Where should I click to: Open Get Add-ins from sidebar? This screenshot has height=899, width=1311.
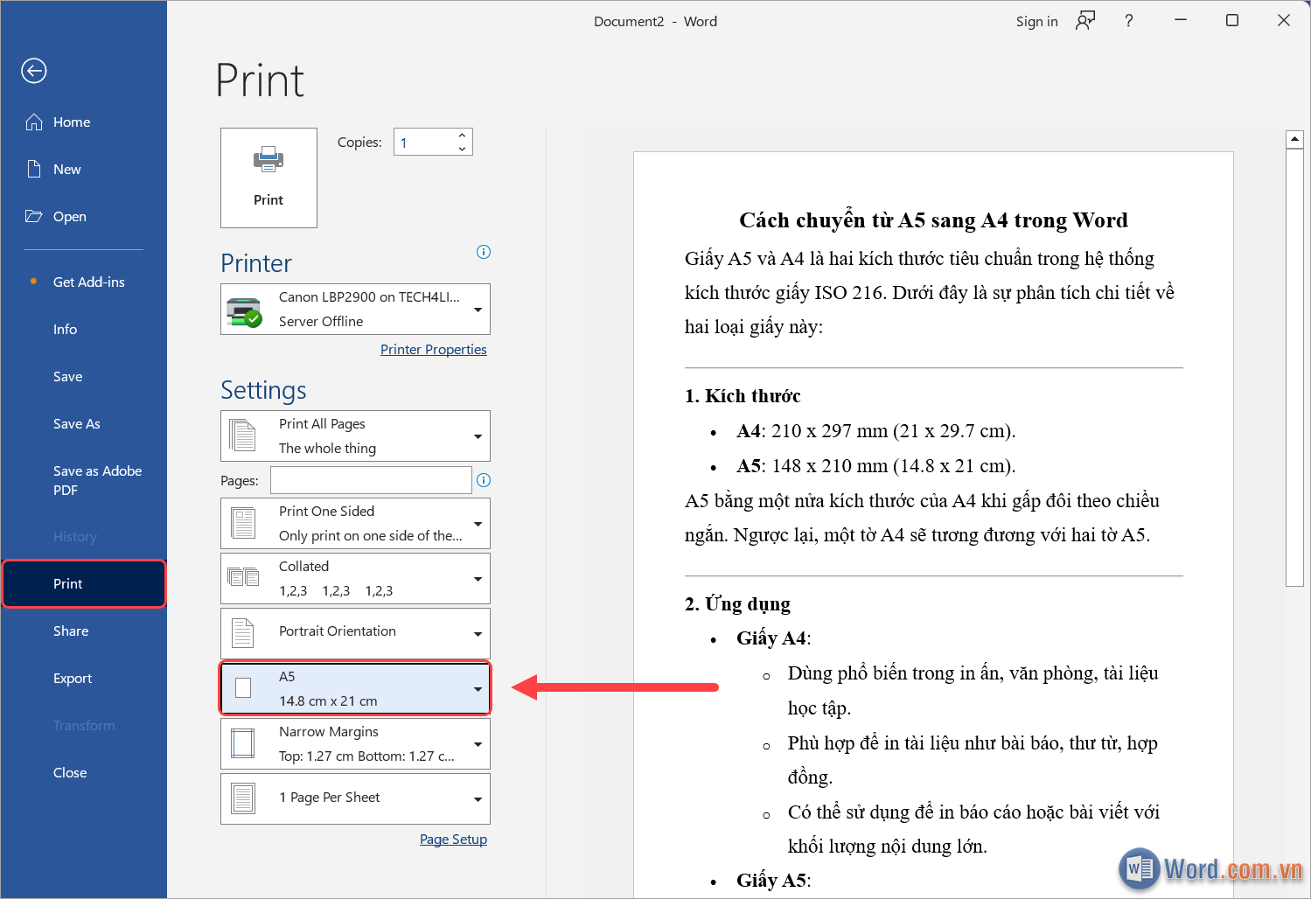click(84, 282)
